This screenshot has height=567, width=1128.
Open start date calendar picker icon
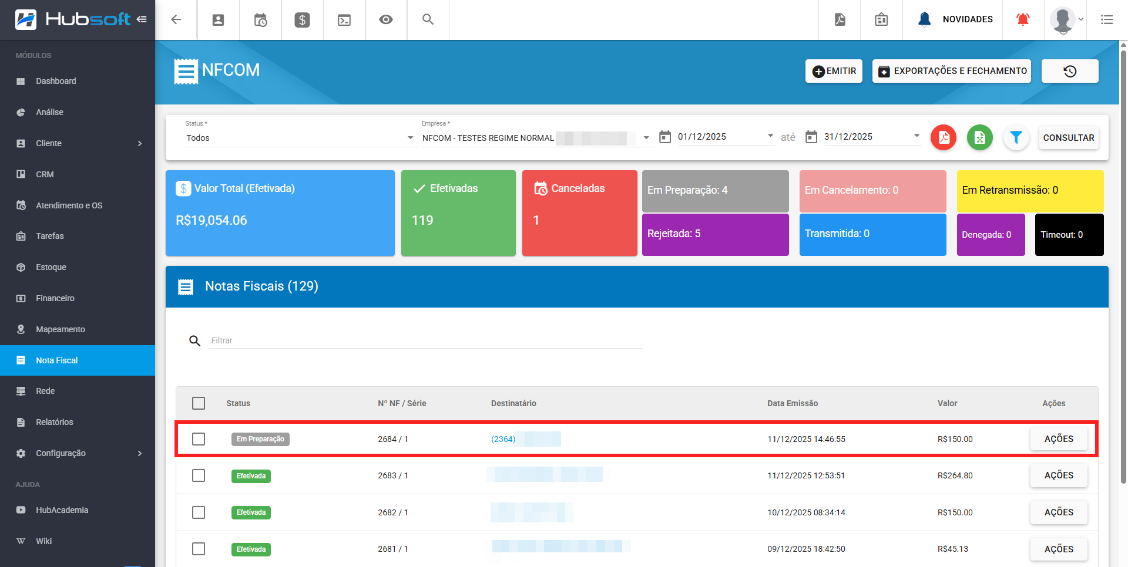(665, 137)
